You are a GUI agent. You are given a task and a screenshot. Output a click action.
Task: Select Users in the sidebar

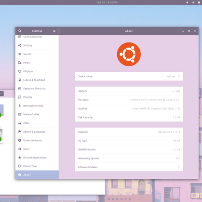[x=37, y=149]
